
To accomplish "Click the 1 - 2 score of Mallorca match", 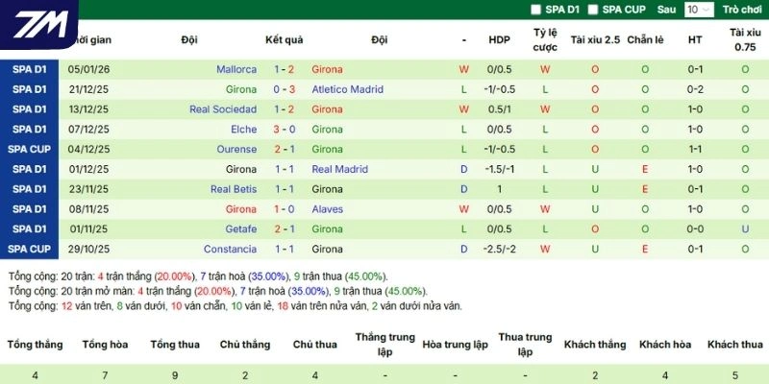I will tap(284, 69).
